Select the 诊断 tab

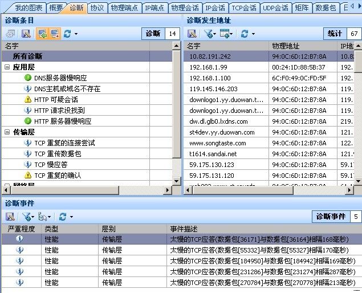pyautogui.click(x=76, y=8)
